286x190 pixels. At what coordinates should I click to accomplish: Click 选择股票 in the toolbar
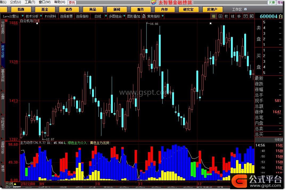(67, 16)
